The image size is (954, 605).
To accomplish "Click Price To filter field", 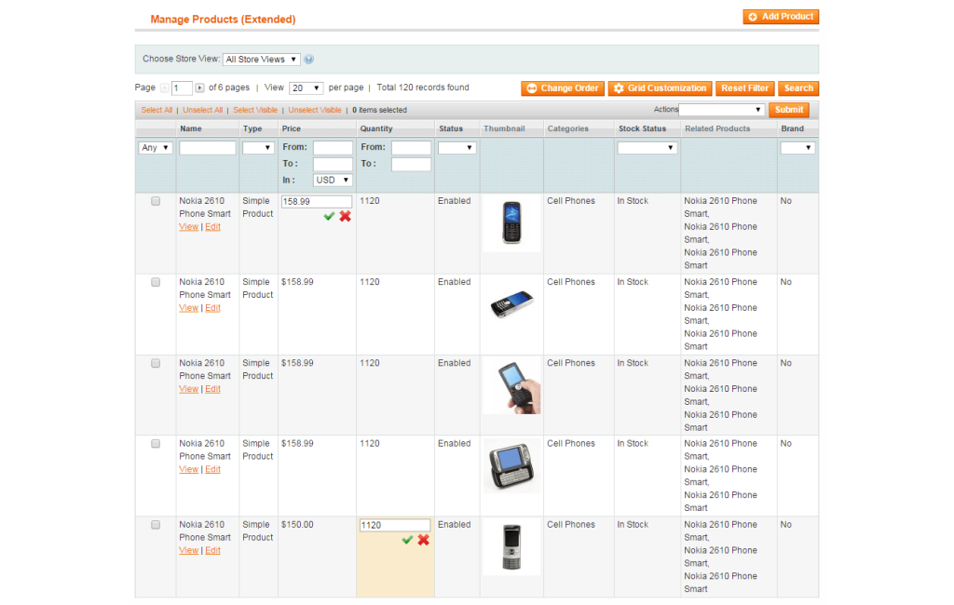I will click(333, 164).
